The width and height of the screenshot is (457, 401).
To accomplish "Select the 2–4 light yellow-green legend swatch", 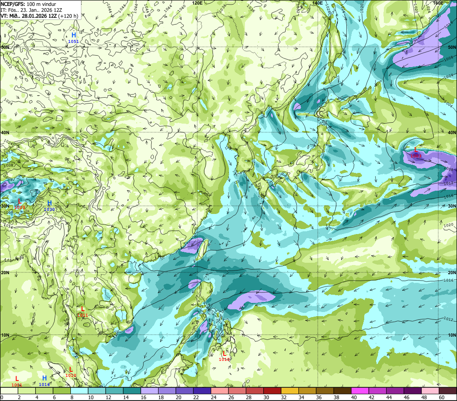I will (27, 391).
